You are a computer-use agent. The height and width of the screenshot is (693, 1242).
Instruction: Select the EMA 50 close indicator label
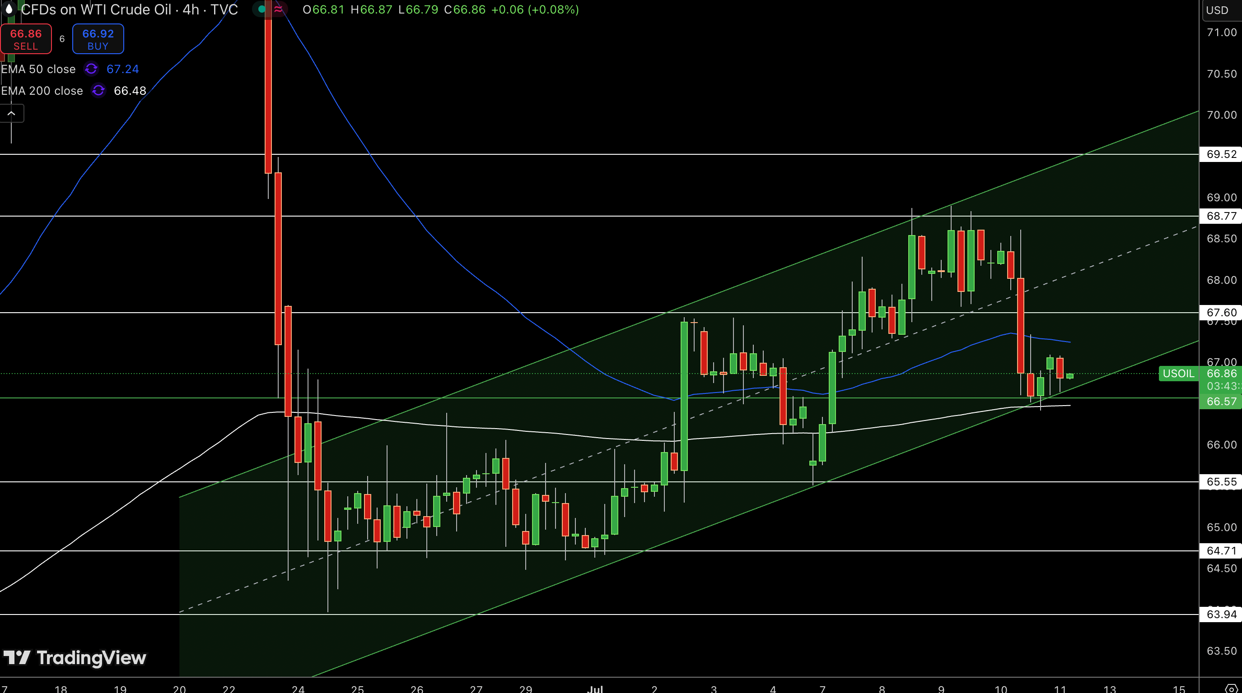click(38, 69)
